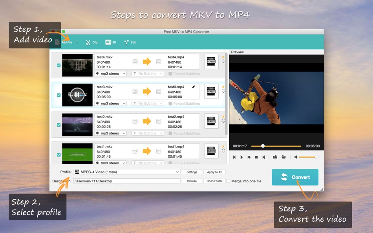Open mp3 stereo audio dropdown for test2.mkv

click(x=110, y=133)
